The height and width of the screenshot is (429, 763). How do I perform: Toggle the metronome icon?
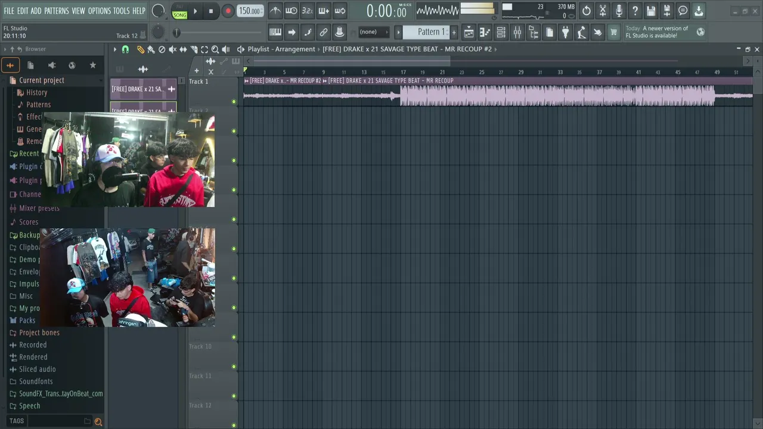click(275, 11)
